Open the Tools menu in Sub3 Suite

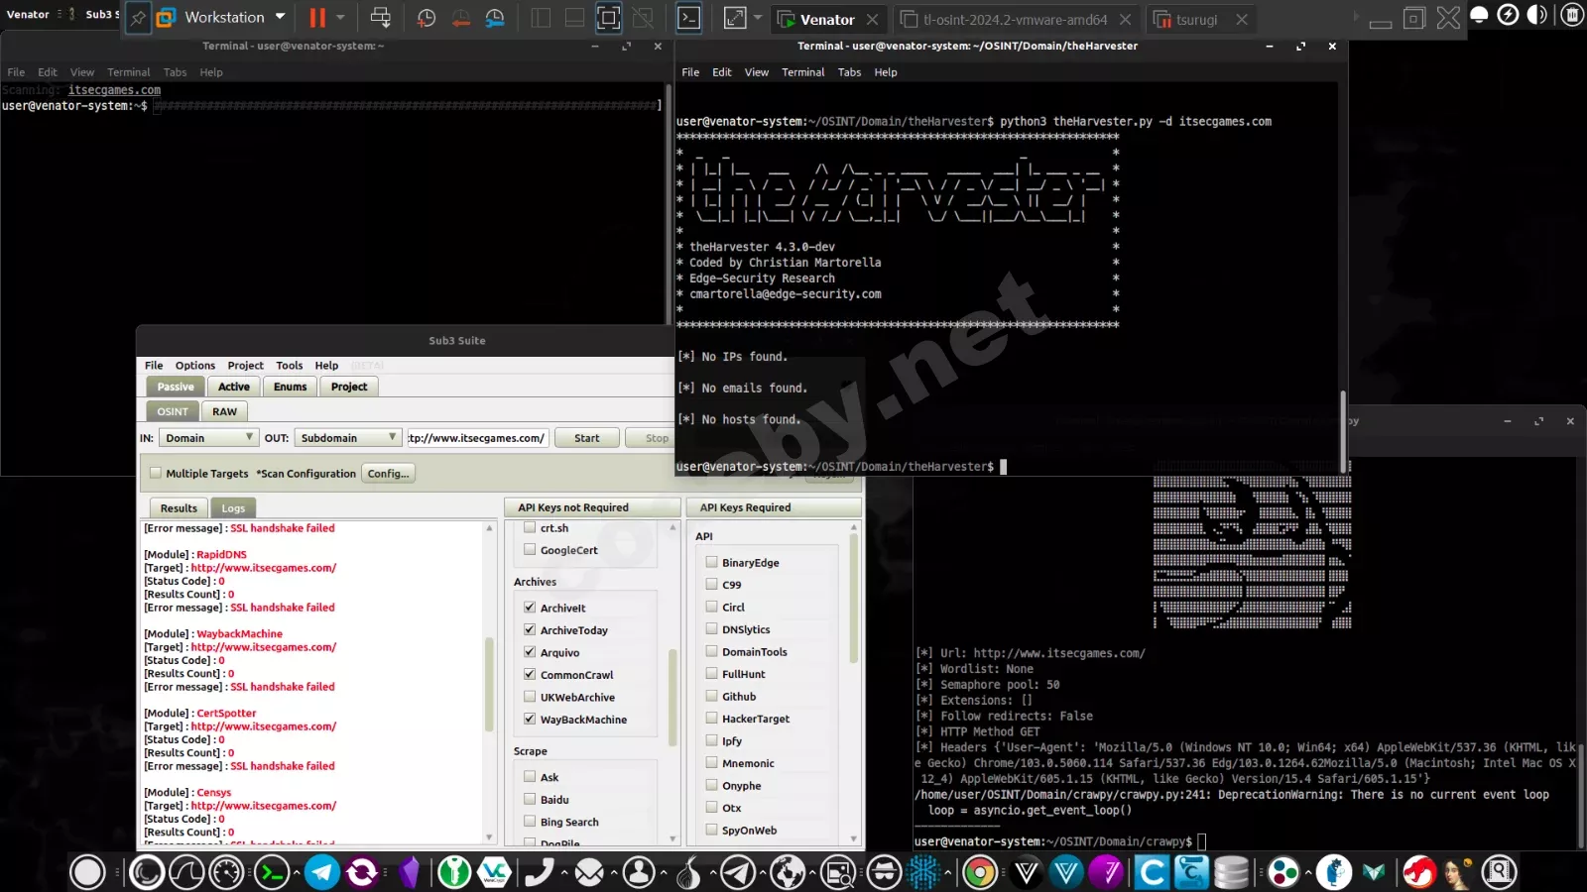[289, 365]
